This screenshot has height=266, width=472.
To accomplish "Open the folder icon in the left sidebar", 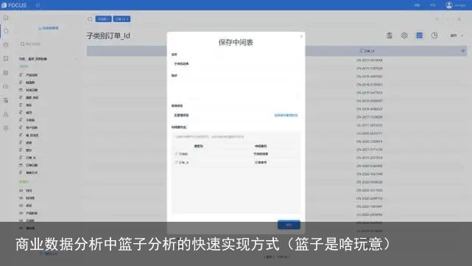I will click(x=6, y=86).
